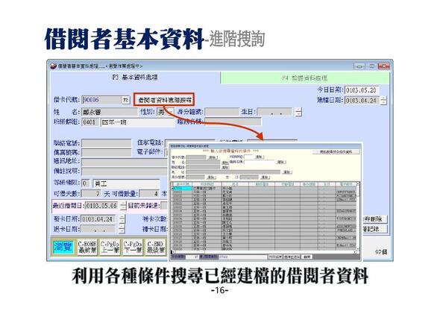Click the class name field showing 四年一班
The width and height of the screenshot is (440, 311).
(x=137, y=122)
